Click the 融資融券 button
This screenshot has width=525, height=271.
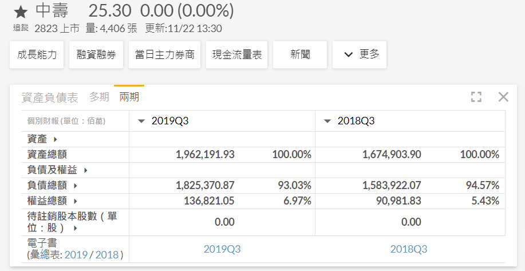[96, 54]
